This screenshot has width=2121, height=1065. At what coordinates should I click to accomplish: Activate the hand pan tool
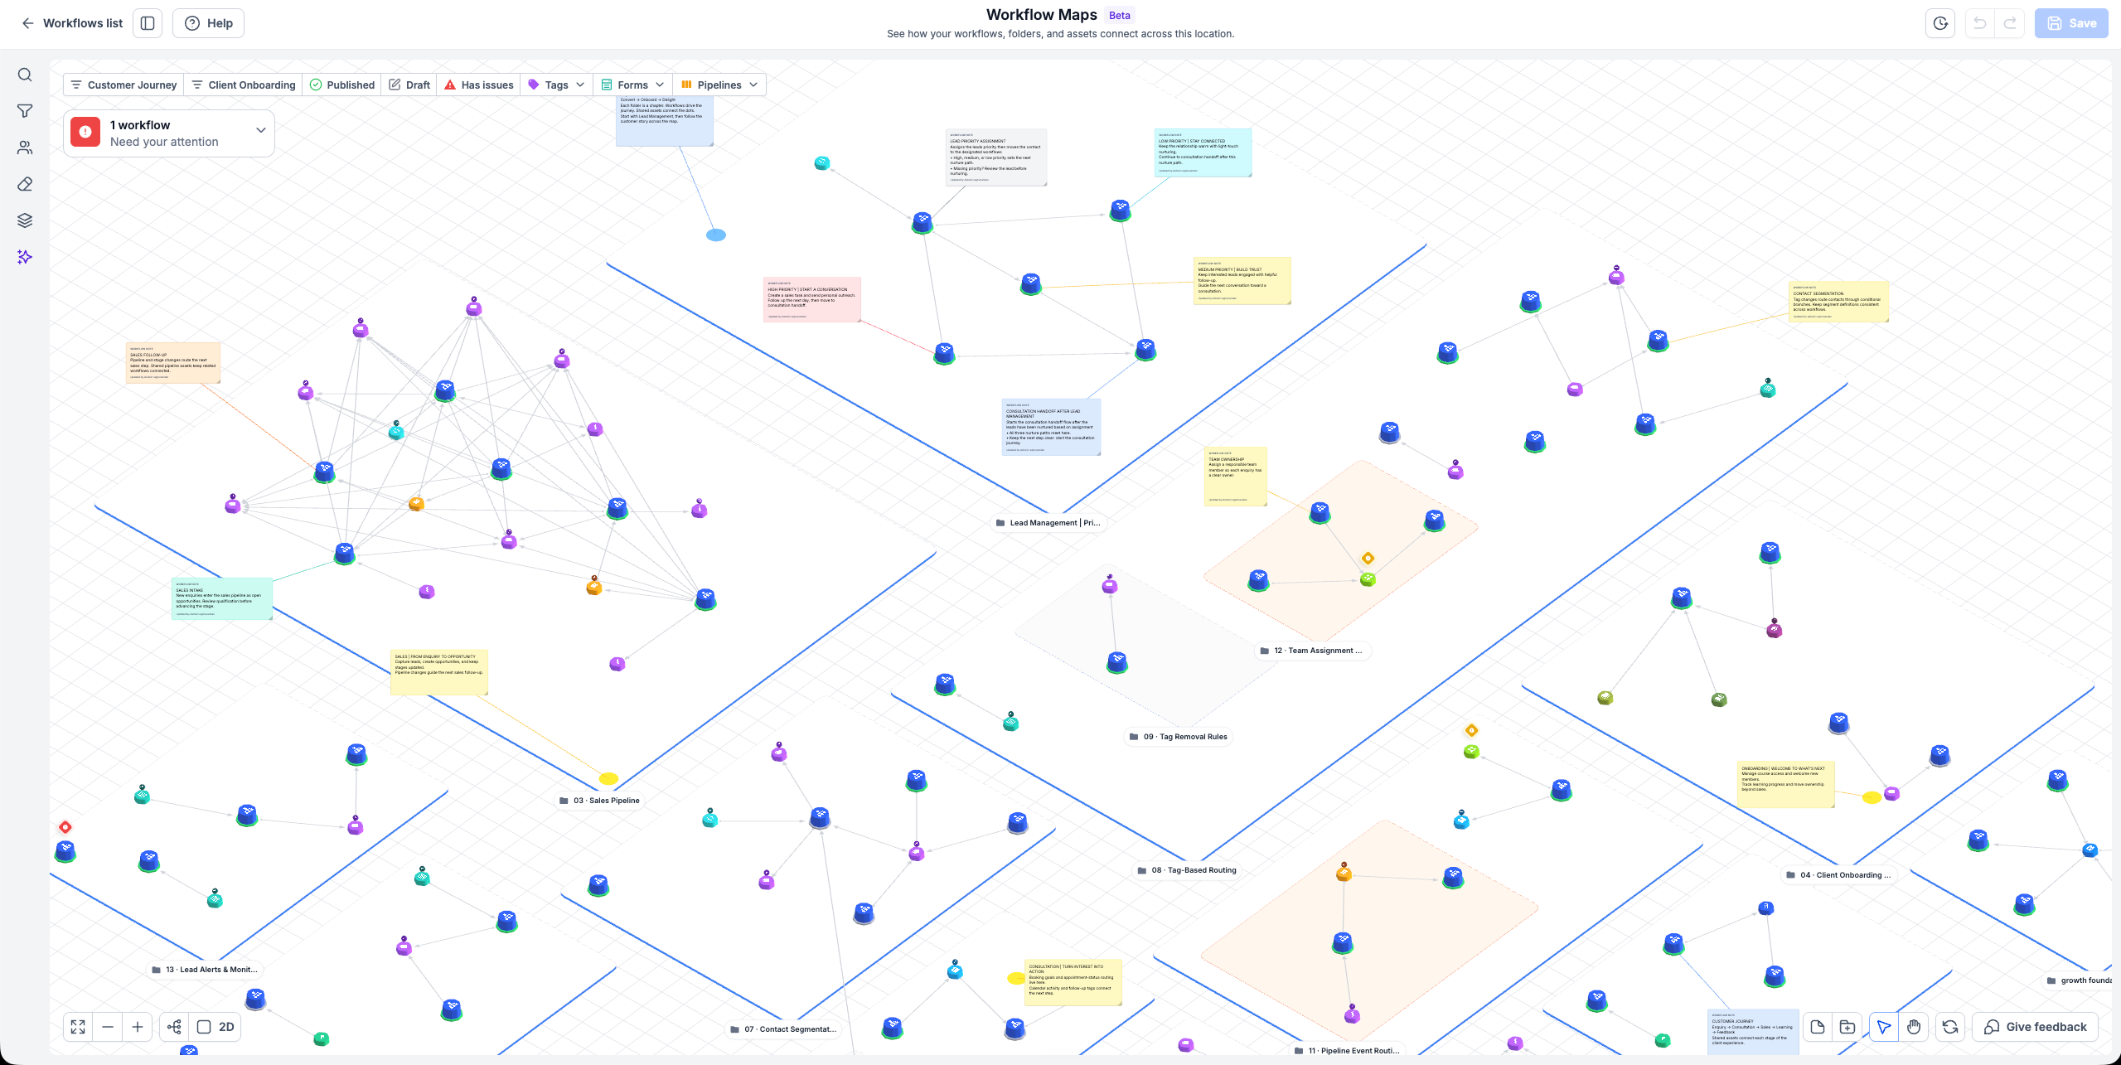[1914, 1027]
